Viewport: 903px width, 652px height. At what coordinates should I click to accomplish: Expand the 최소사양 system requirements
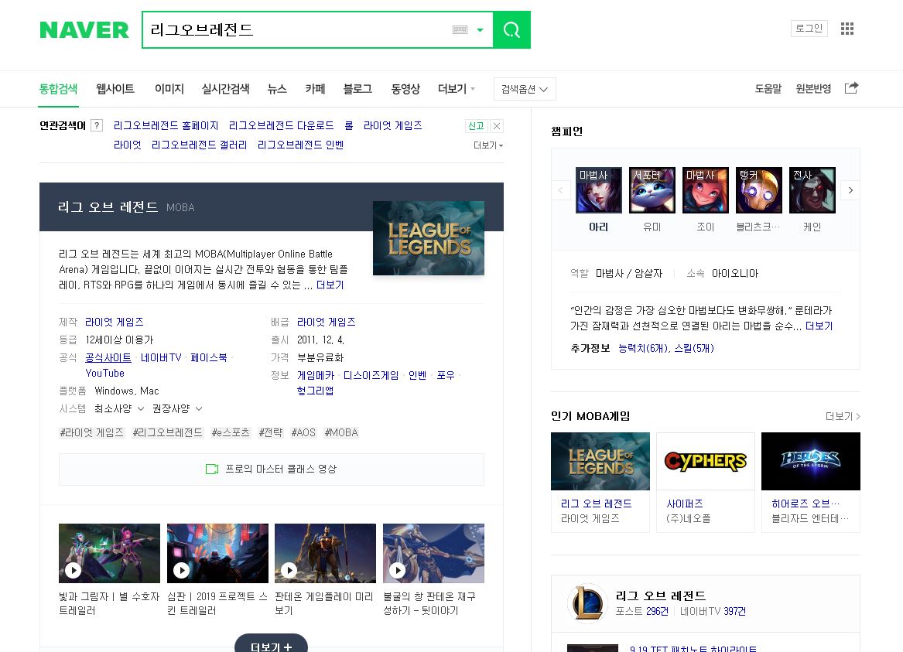119,408
